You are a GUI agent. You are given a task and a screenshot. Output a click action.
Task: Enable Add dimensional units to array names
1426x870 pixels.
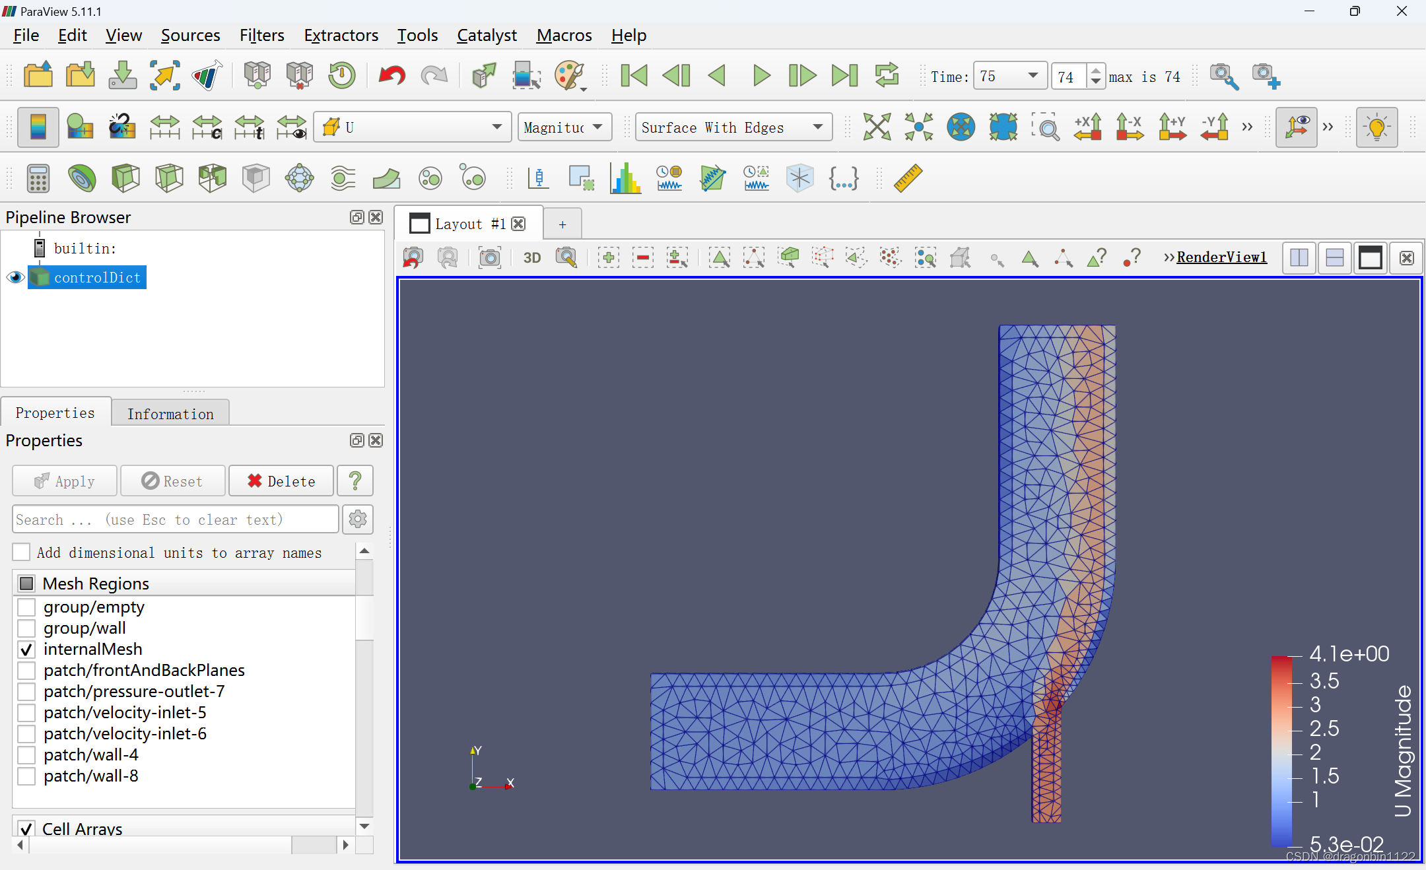pyautogui.click(x=22, y=552)
